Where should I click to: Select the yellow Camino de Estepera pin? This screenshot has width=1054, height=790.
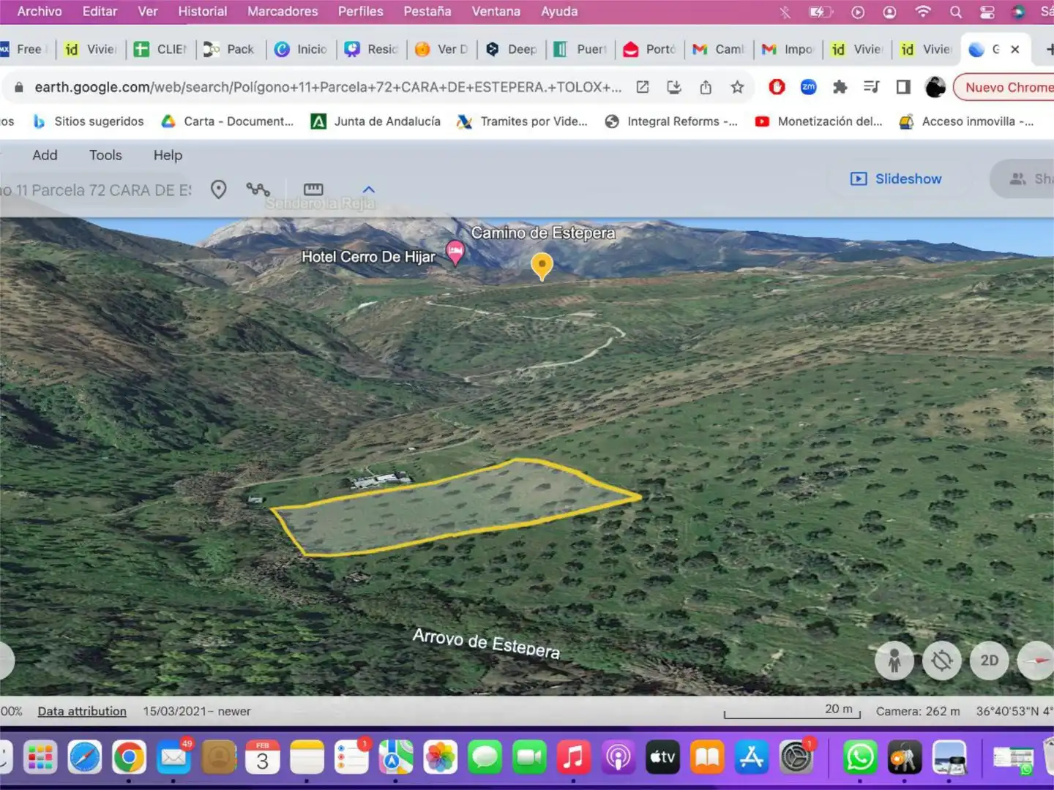[542, 266]
